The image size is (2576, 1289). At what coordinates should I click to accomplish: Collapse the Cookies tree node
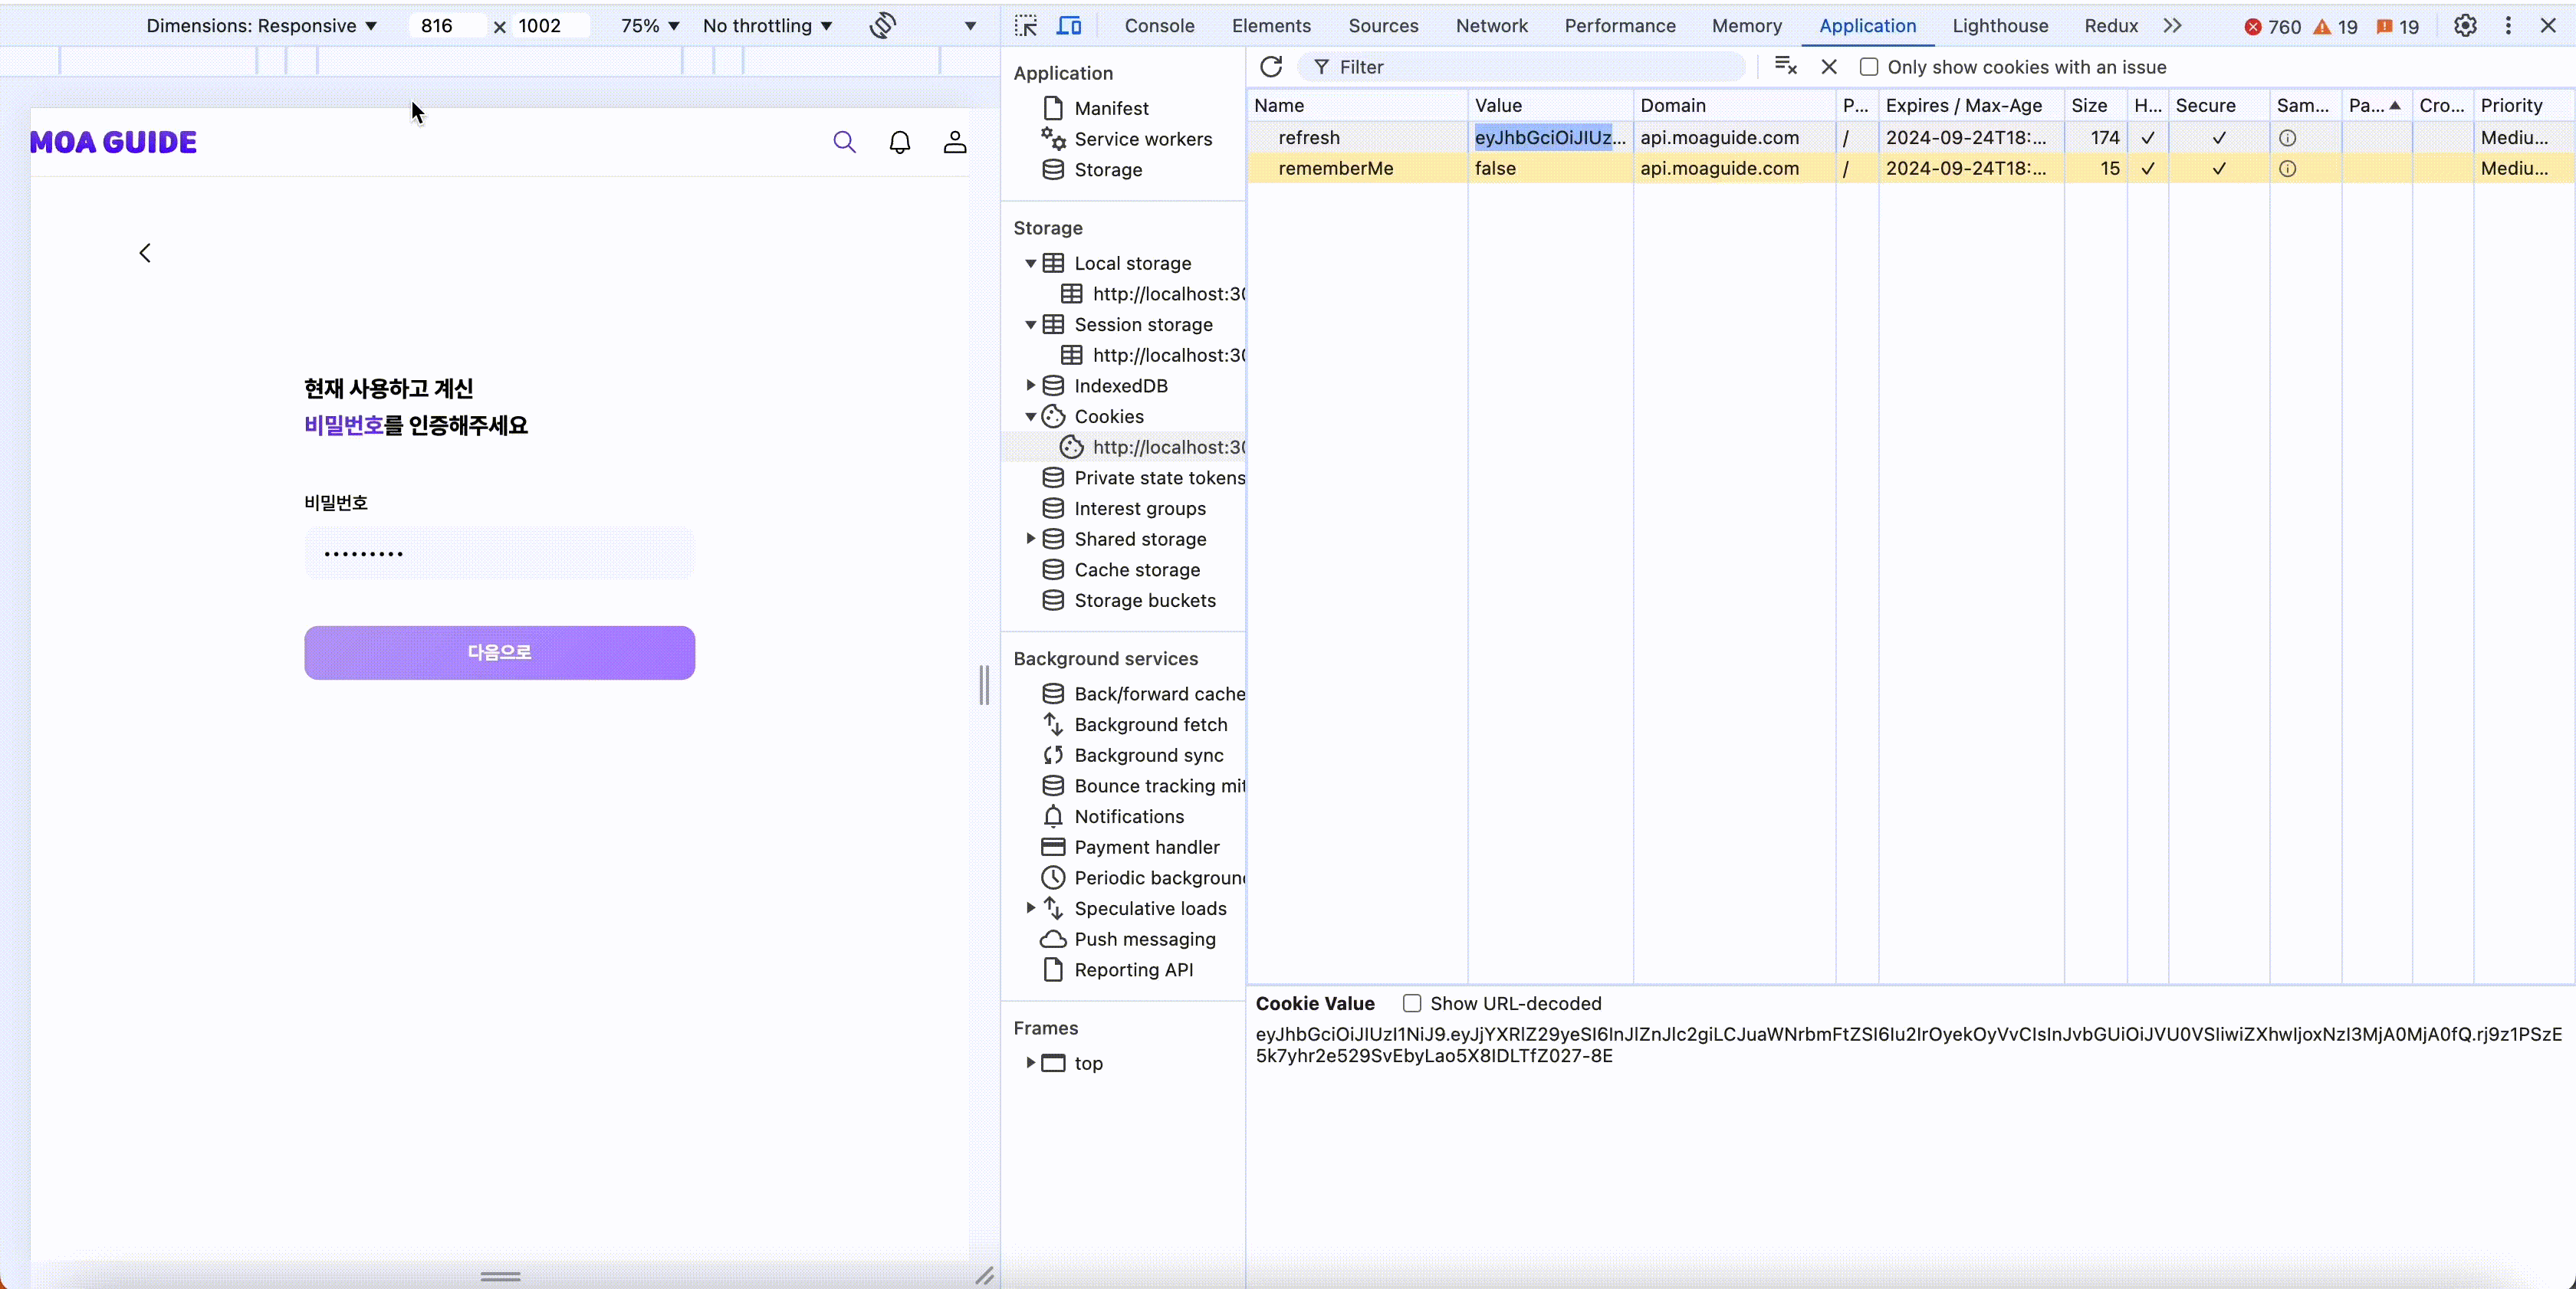click(1031, 417)
